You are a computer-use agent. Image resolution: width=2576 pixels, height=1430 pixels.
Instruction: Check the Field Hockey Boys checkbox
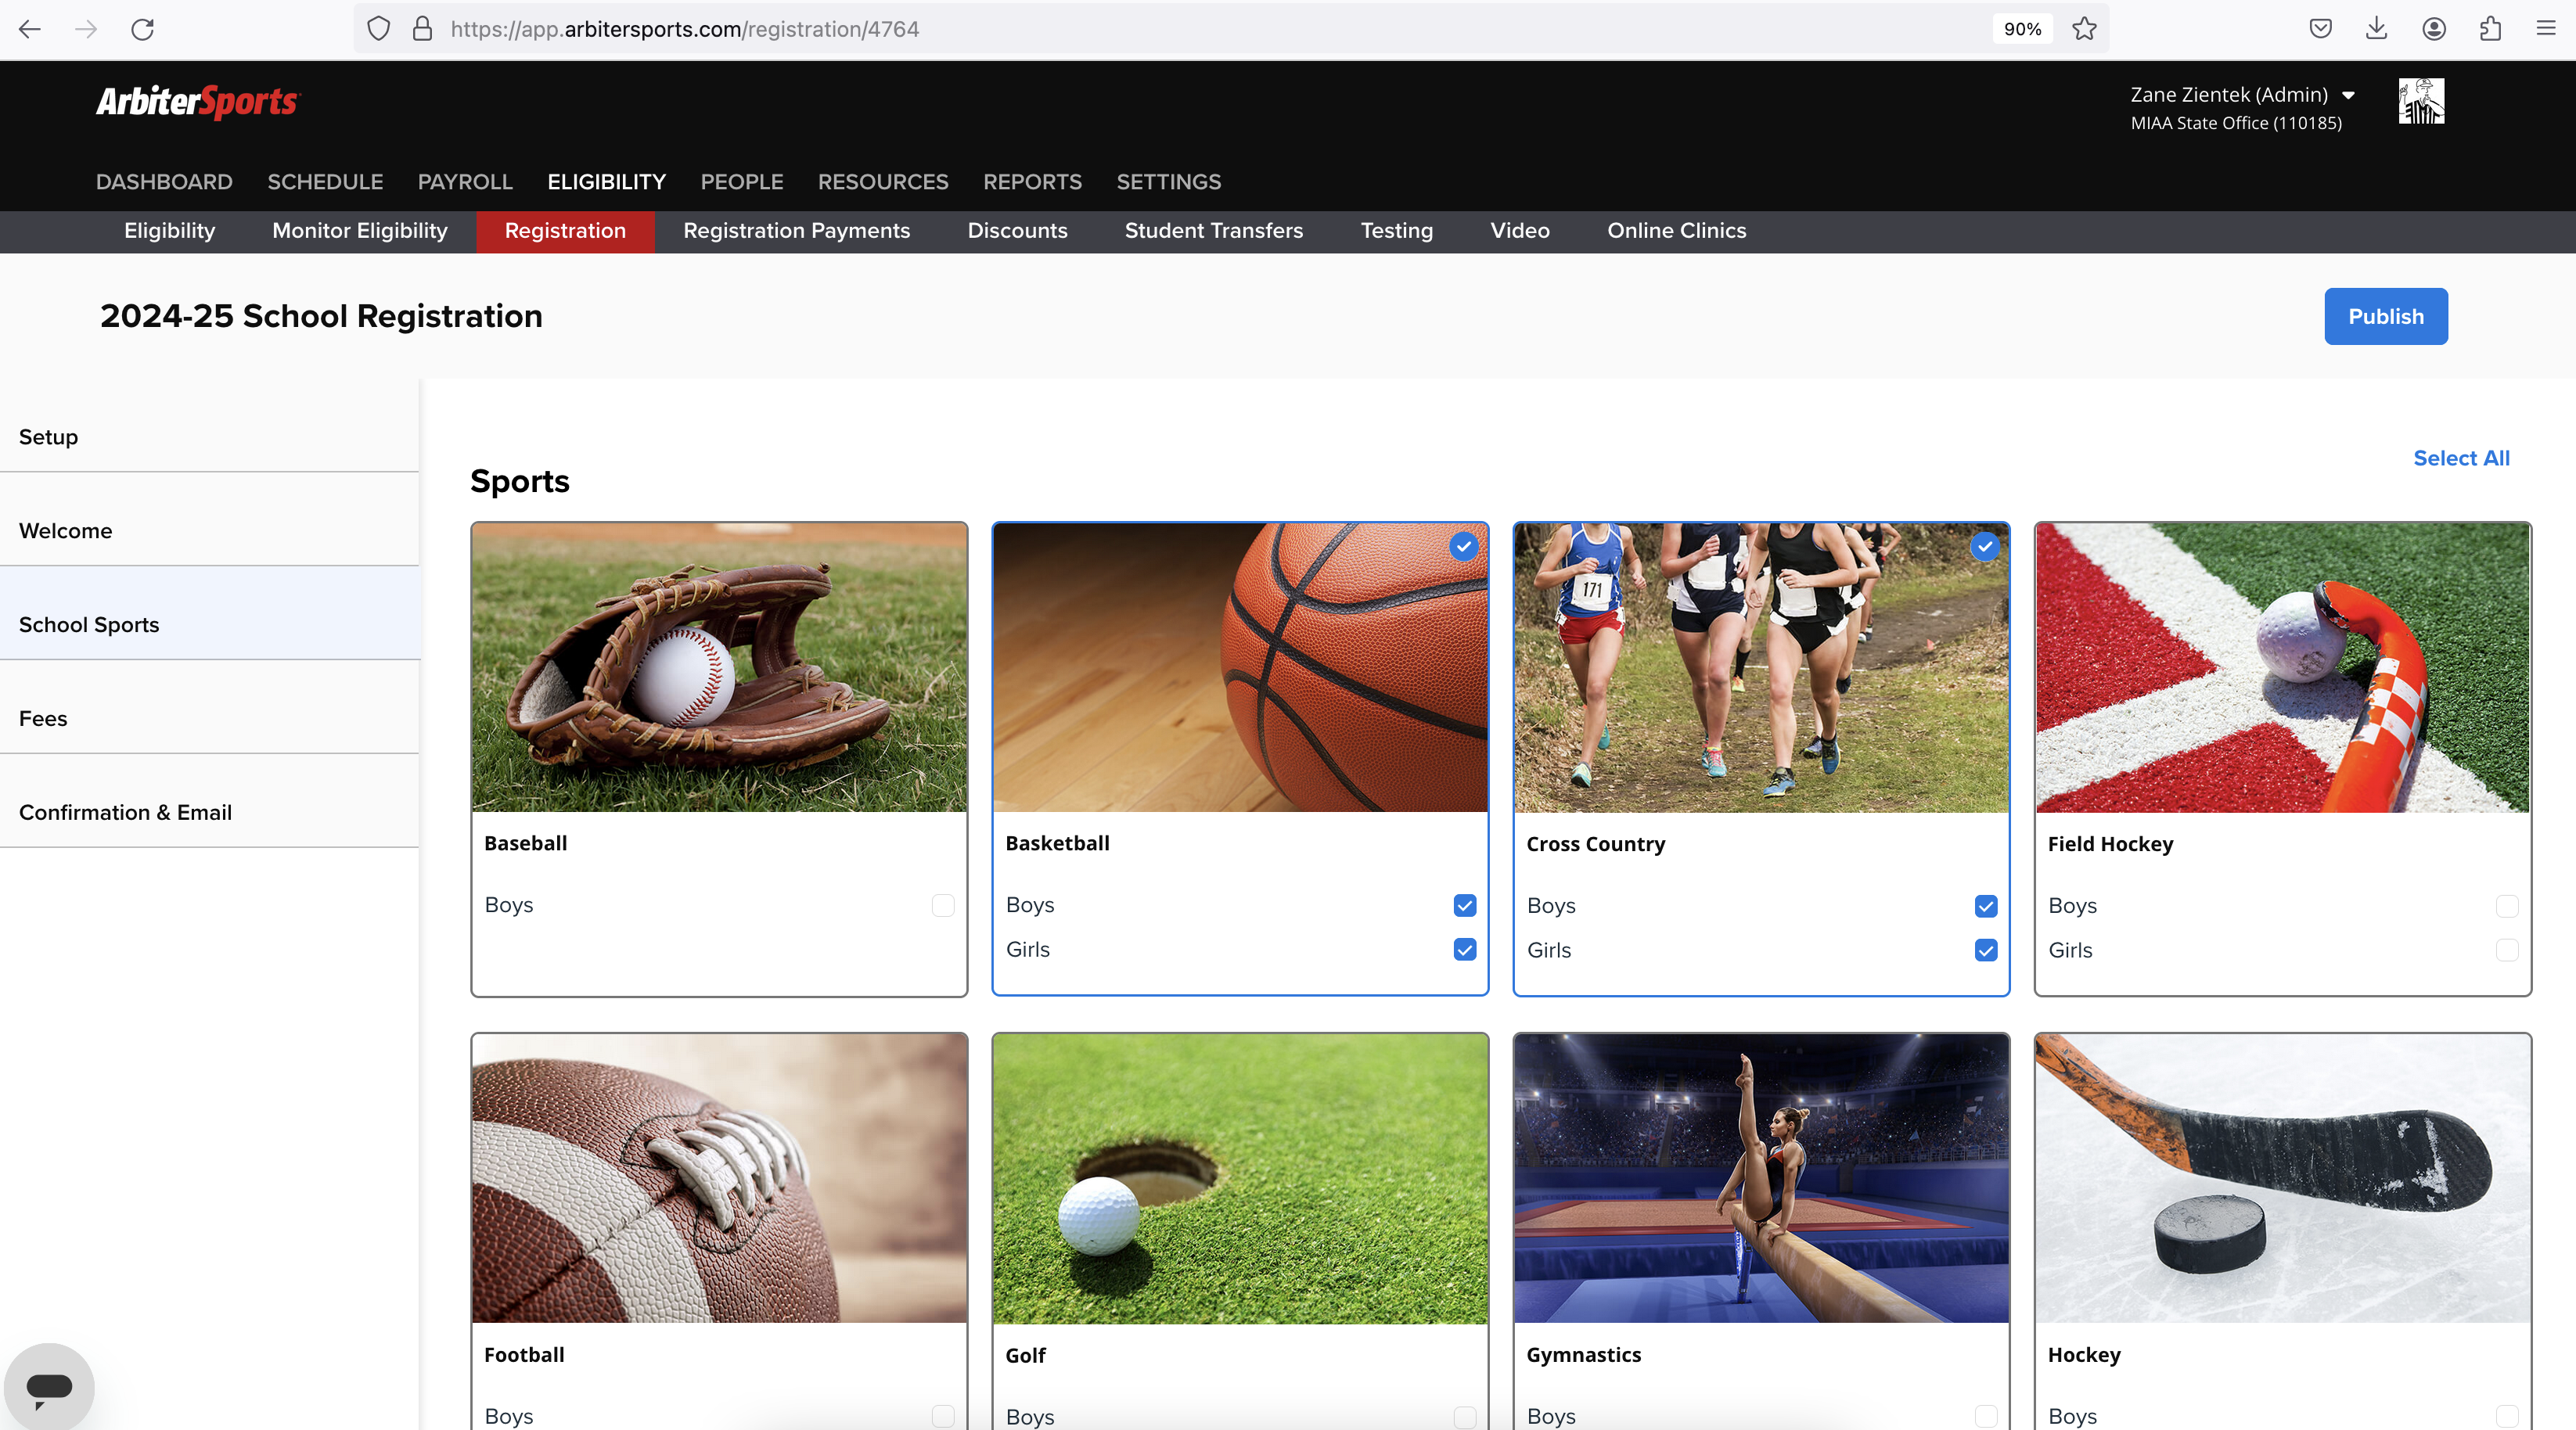[x=2507, y=906]
